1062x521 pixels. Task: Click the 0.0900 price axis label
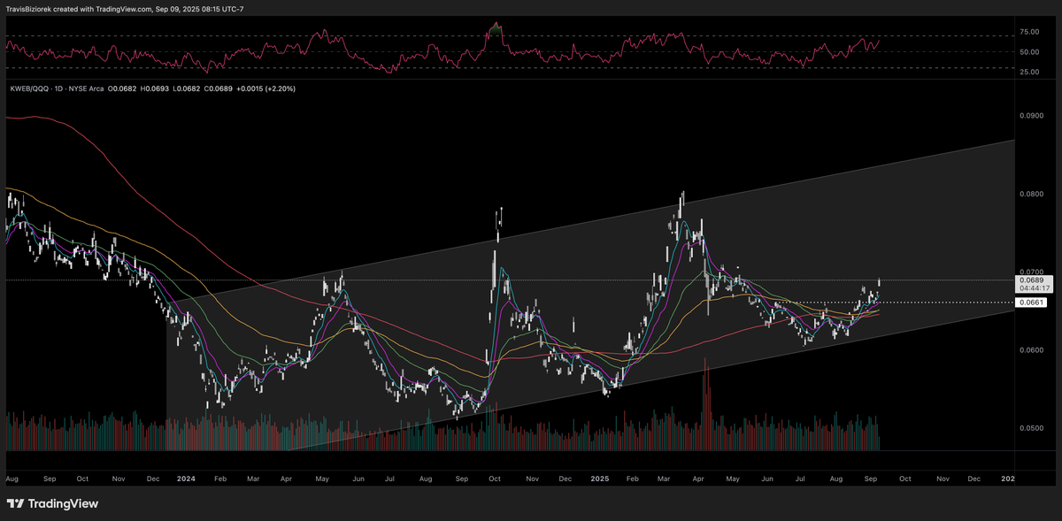pos(1030,115)
